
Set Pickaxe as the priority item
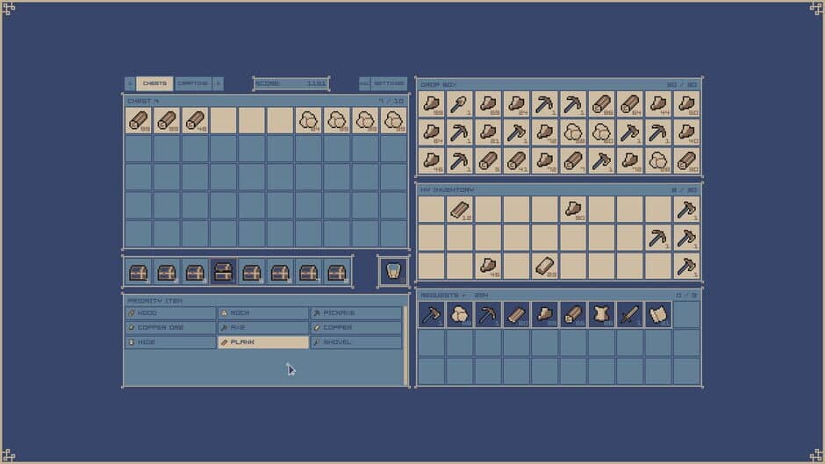[356, 313]
